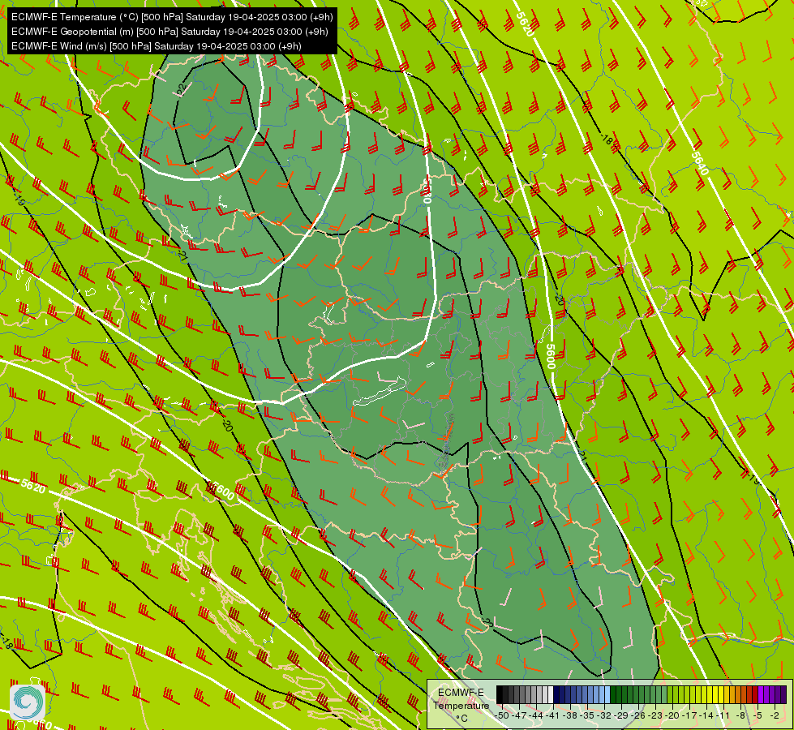Click the -41 legend tick label
The width and height of the screenshot is (794, 730).
point(553,715)
